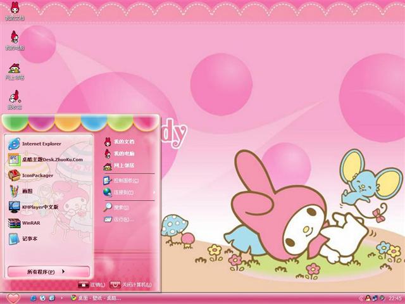Open 画图 (Paint) in the Start menu
The height and width of the screenshot is (304, 405).
[x=28, y=191]
